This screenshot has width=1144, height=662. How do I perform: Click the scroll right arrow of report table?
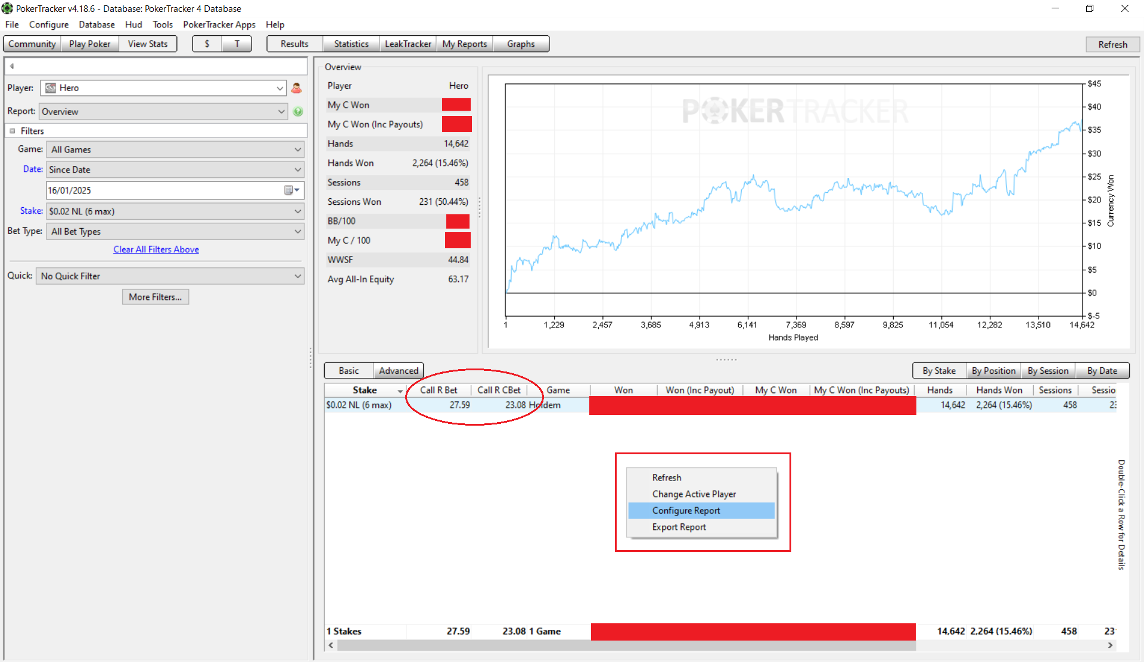[1110, 645]
